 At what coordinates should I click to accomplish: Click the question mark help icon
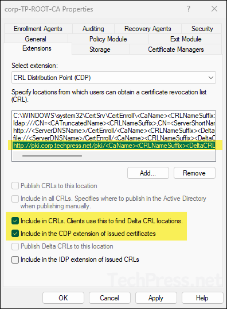point(189,9)
